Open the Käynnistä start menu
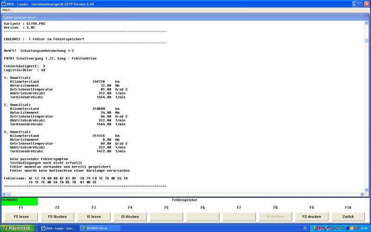 coord(18,228)
